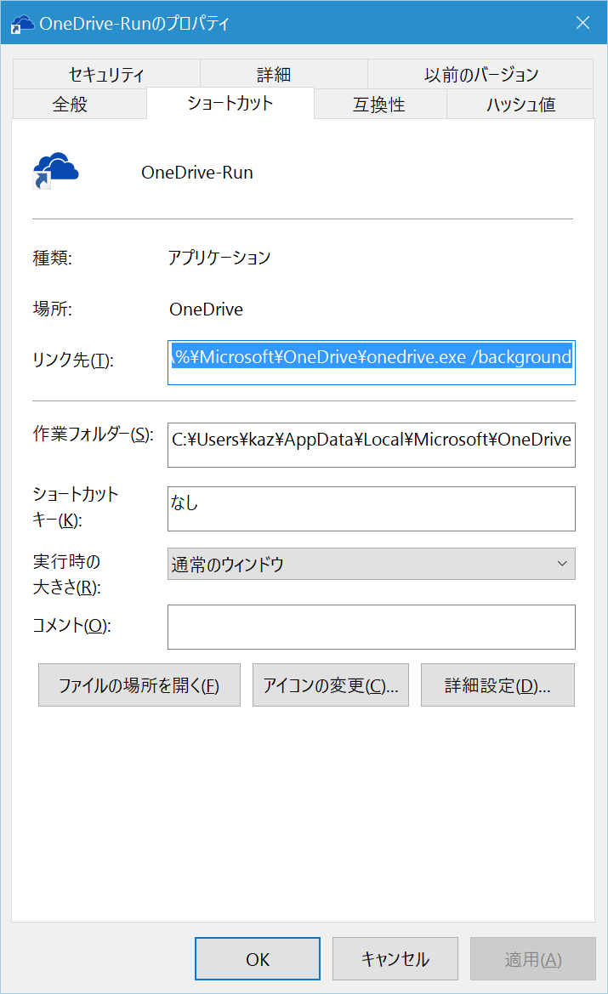Screen dimensions: 608x994
Task: Switch to the ハッシュ値 tab
Action: click(x=520, y=103)
